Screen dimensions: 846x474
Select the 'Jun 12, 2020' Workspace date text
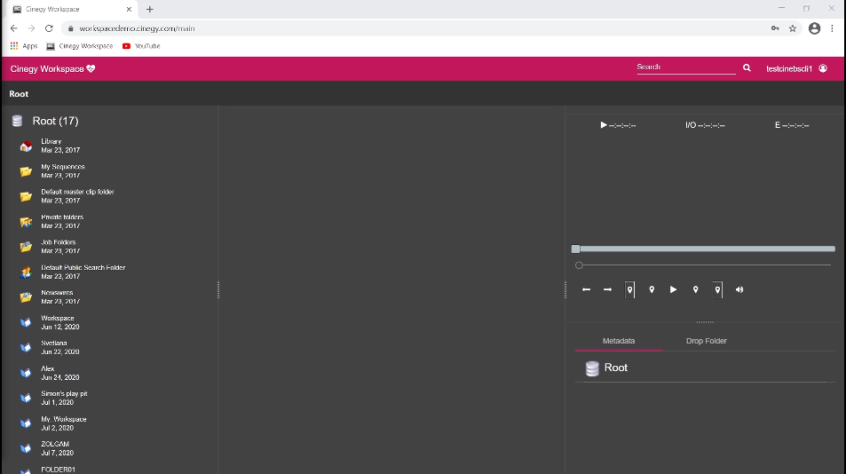pos(59,327)
